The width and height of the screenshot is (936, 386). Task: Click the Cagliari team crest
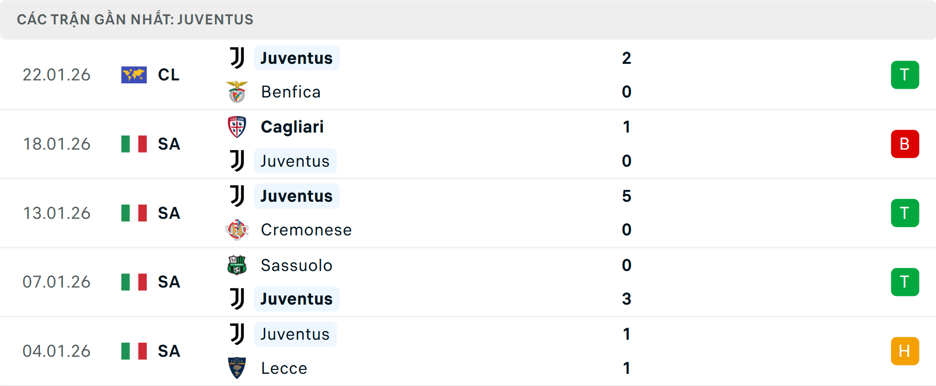(x=237, y=126)
